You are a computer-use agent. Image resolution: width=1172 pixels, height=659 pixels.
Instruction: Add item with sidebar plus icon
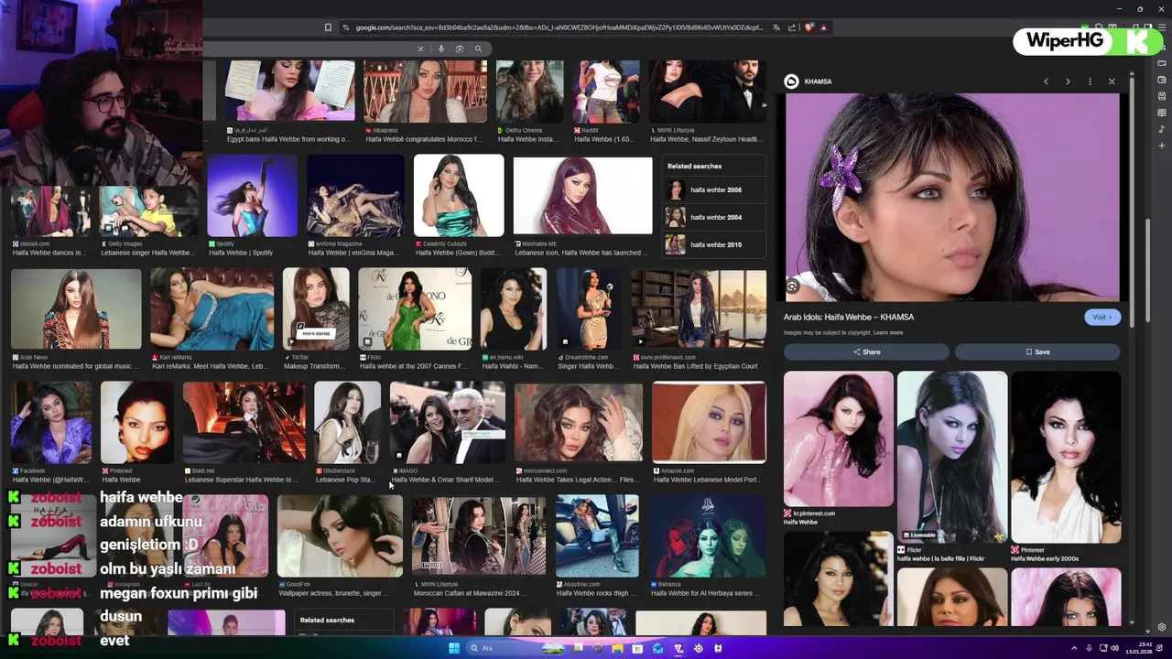1162,146
